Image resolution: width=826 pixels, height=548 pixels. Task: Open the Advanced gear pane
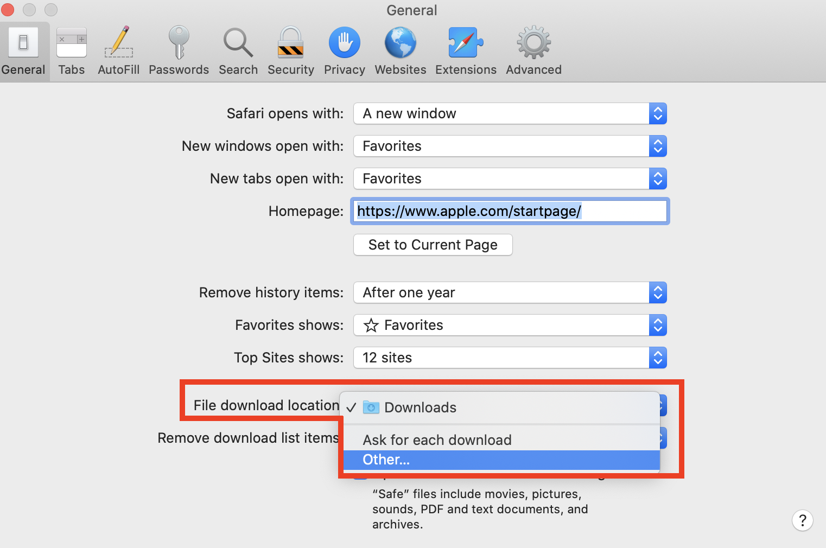tap(534, 52)
